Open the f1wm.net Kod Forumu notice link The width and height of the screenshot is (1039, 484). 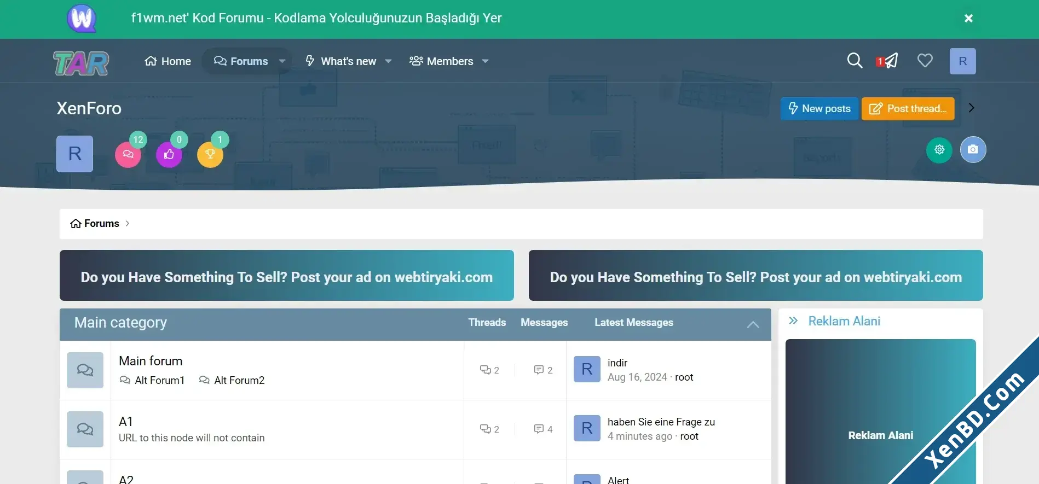(x=316, y=18)
